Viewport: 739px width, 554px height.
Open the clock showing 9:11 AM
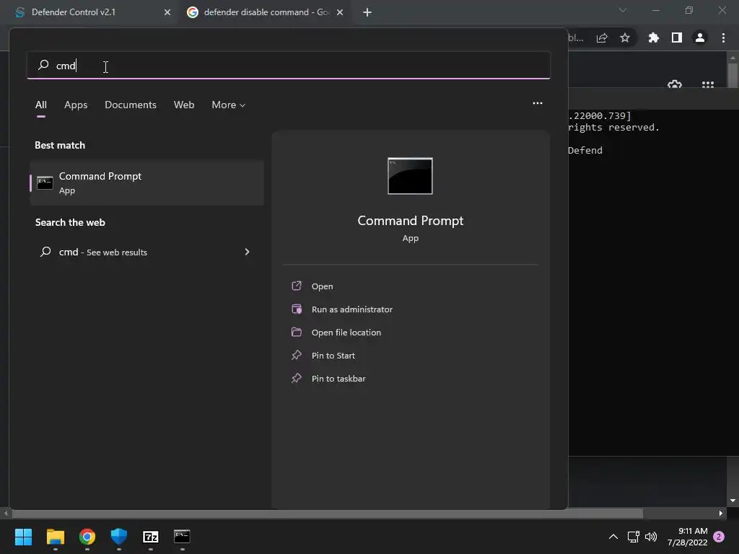pos(688,537)
